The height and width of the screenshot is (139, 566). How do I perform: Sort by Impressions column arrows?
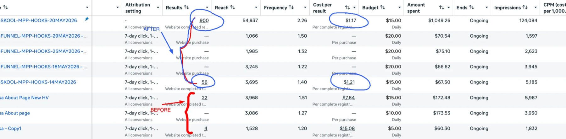pos(525,7)
